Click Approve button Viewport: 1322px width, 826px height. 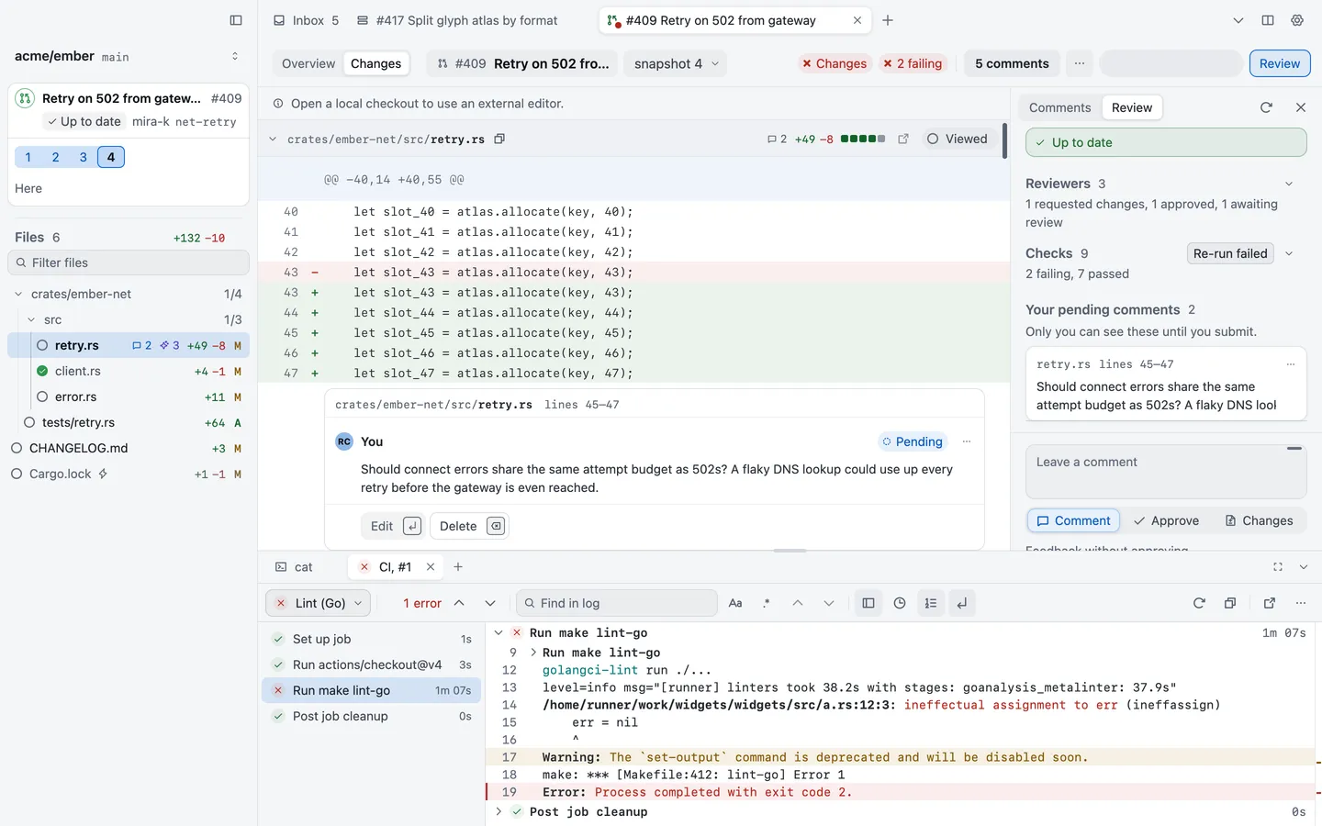(1166, 520)
